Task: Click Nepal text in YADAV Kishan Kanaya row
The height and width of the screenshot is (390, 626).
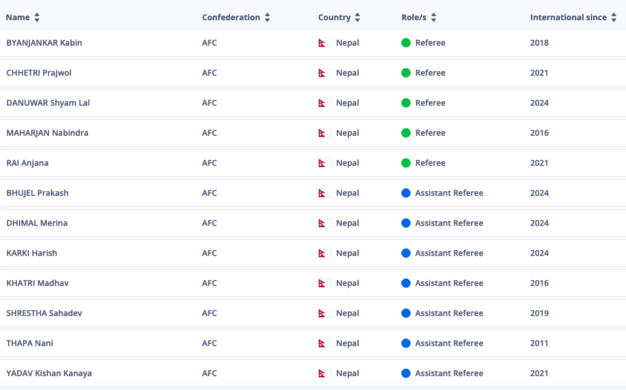Action: [348, 373]
